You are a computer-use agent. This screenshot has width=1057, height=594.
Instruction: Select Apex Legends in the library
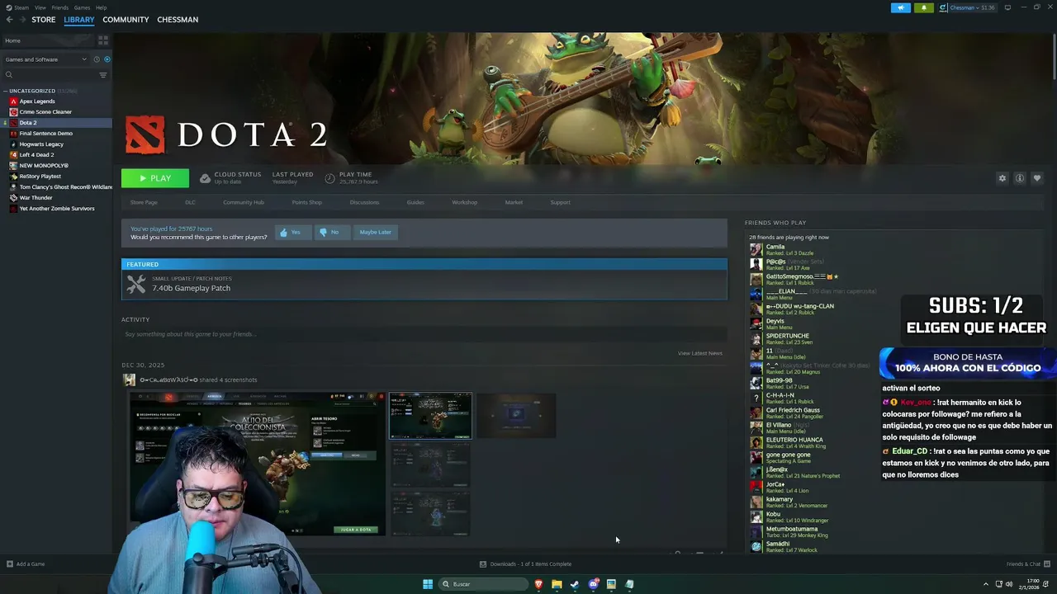37,101
